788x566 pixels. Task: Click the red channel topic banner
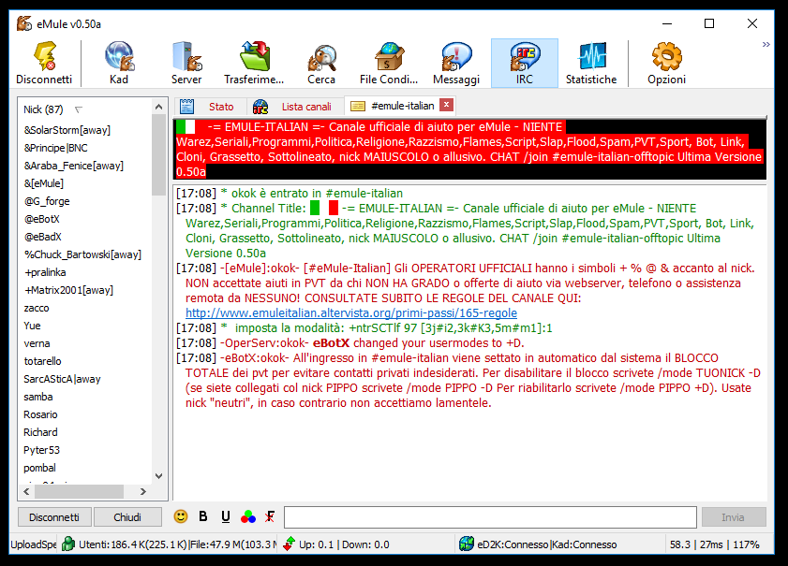point(469,149)
